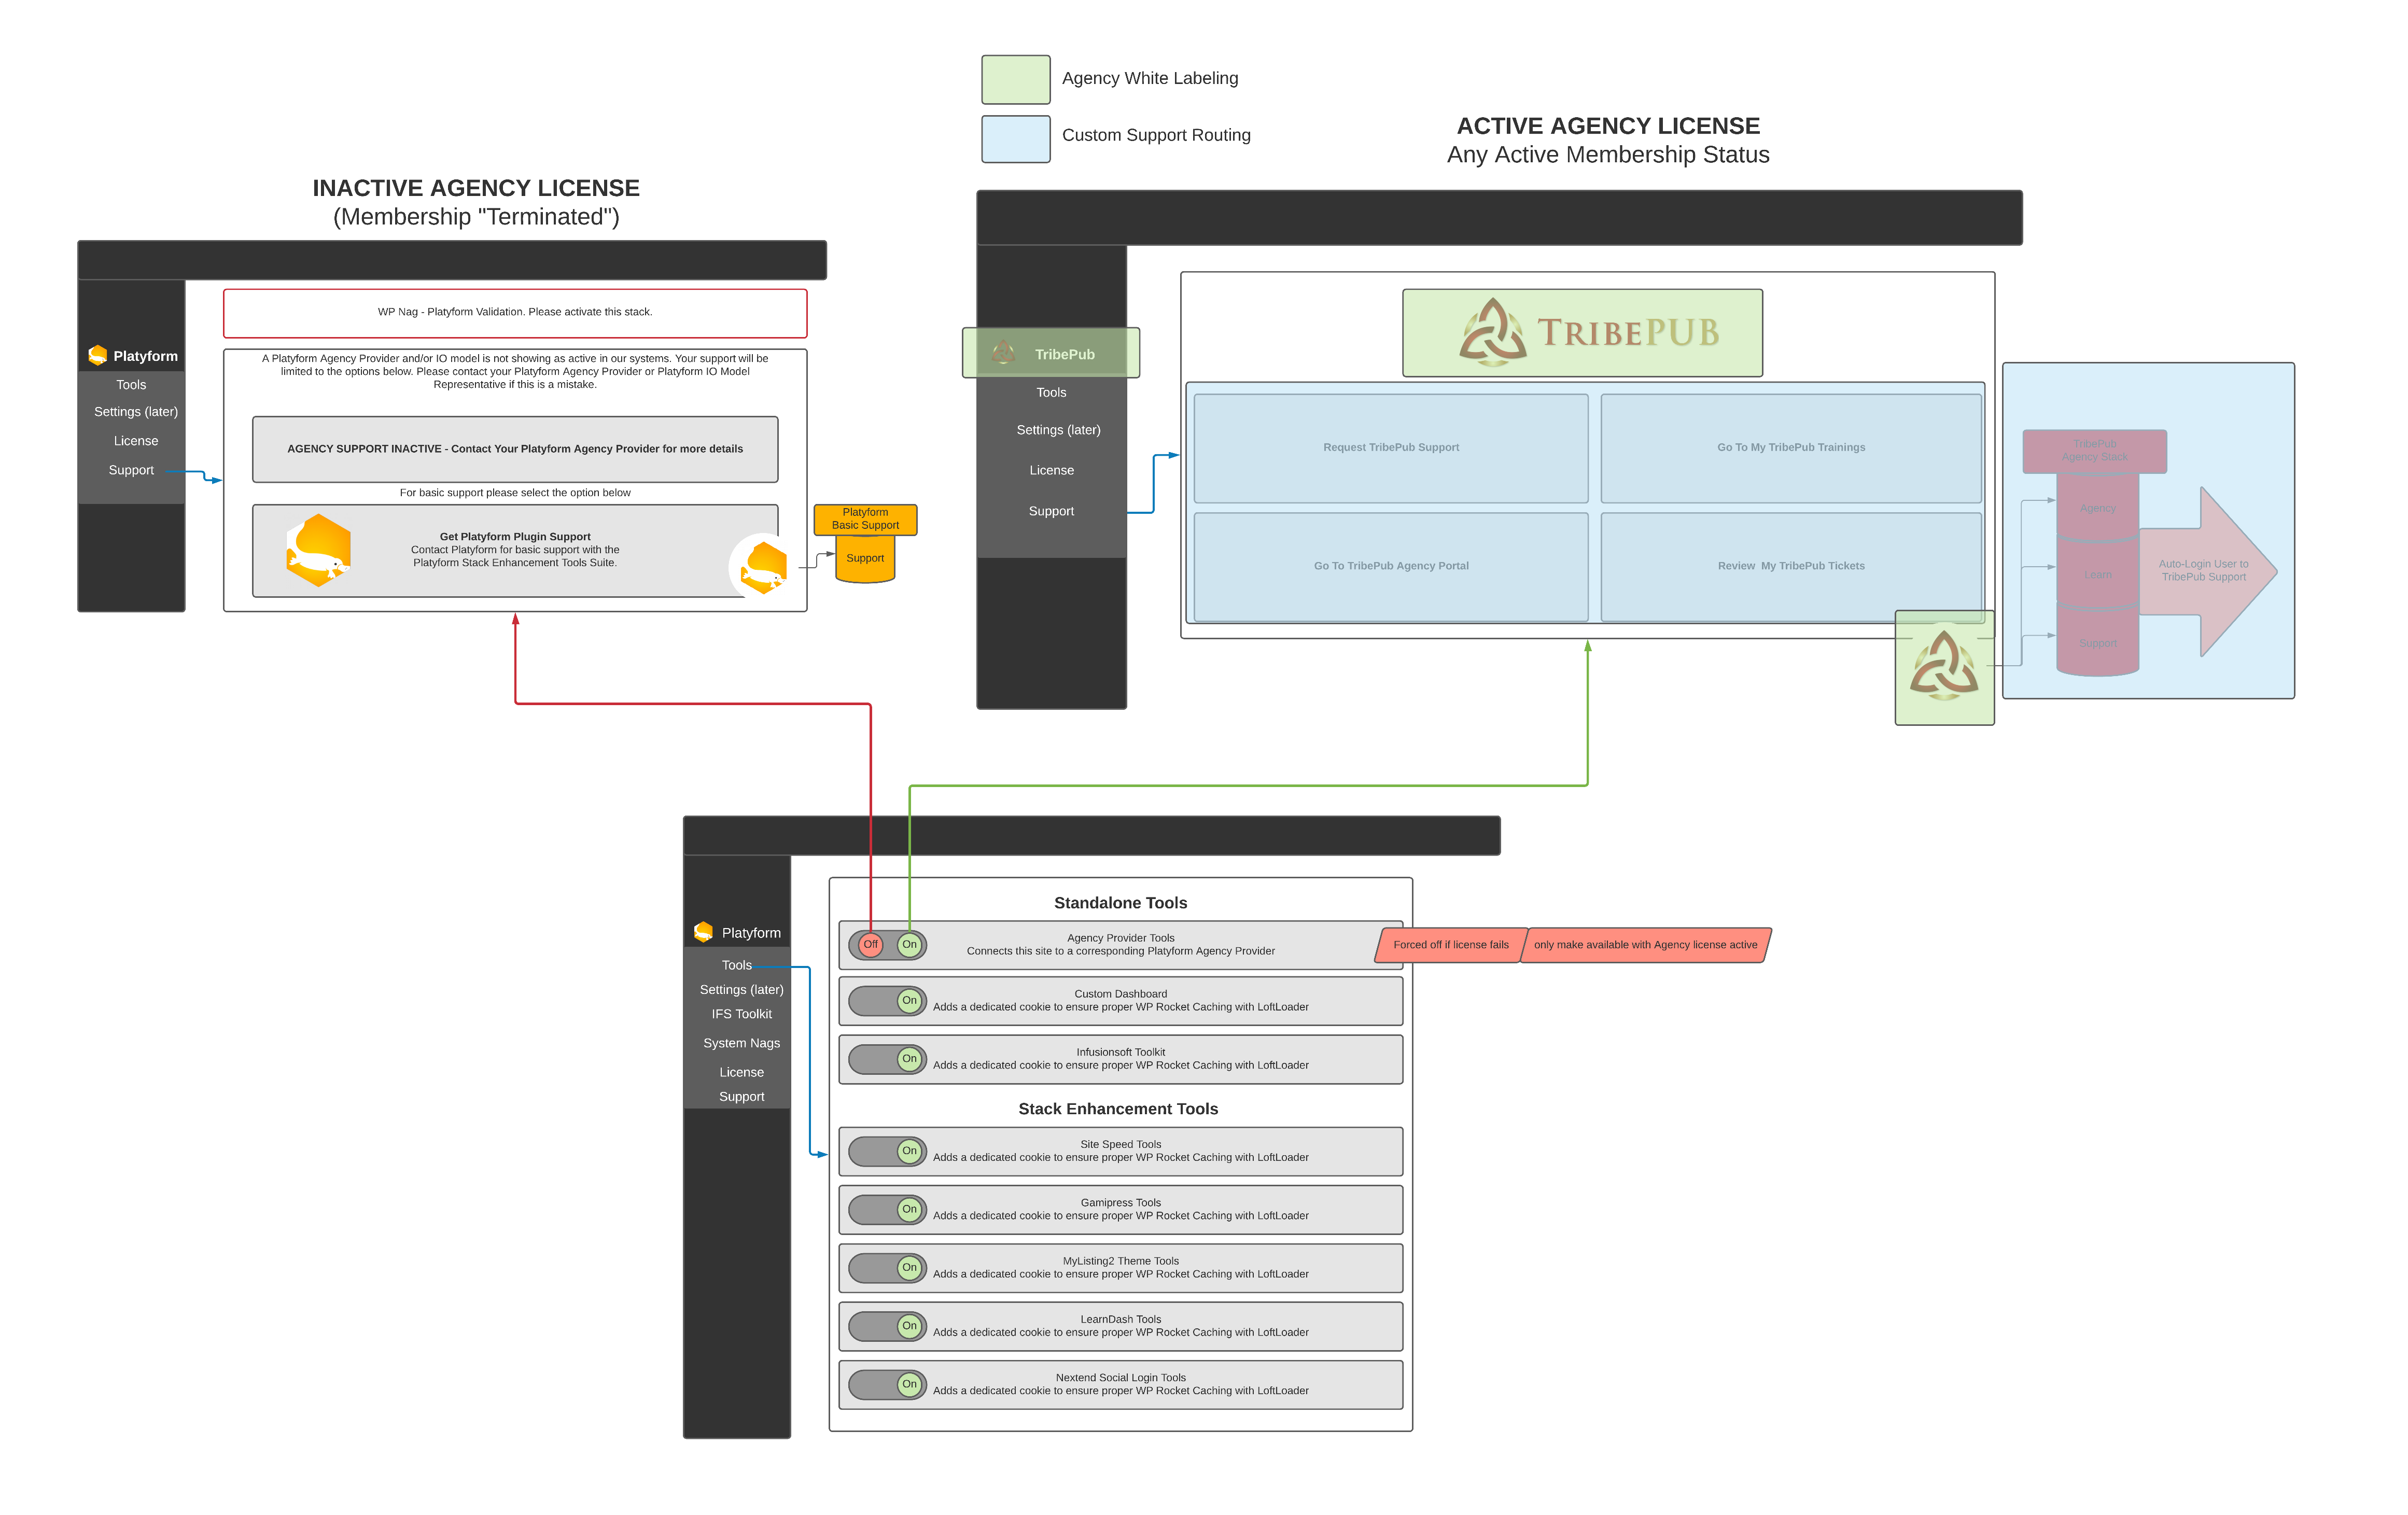Select Tools in bottom Platyform sidebar
The width and height of the screenshot is (2408, 1515).
737,965
